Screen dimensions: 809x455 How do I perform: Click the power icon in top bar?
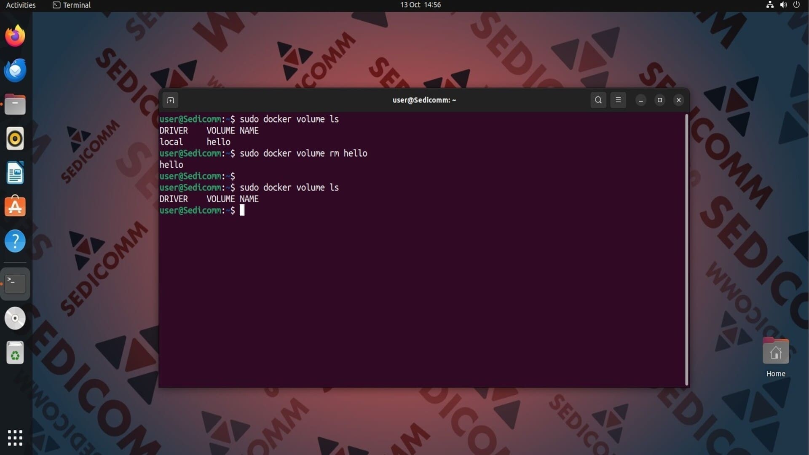[796, 5]
